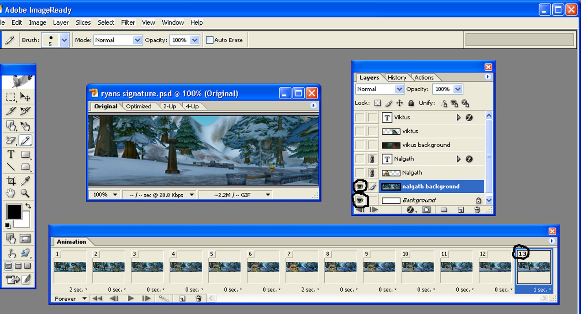Viewport: 581px width, 314px height.
Task: Open the Filter menu
Action: point(128,22)
